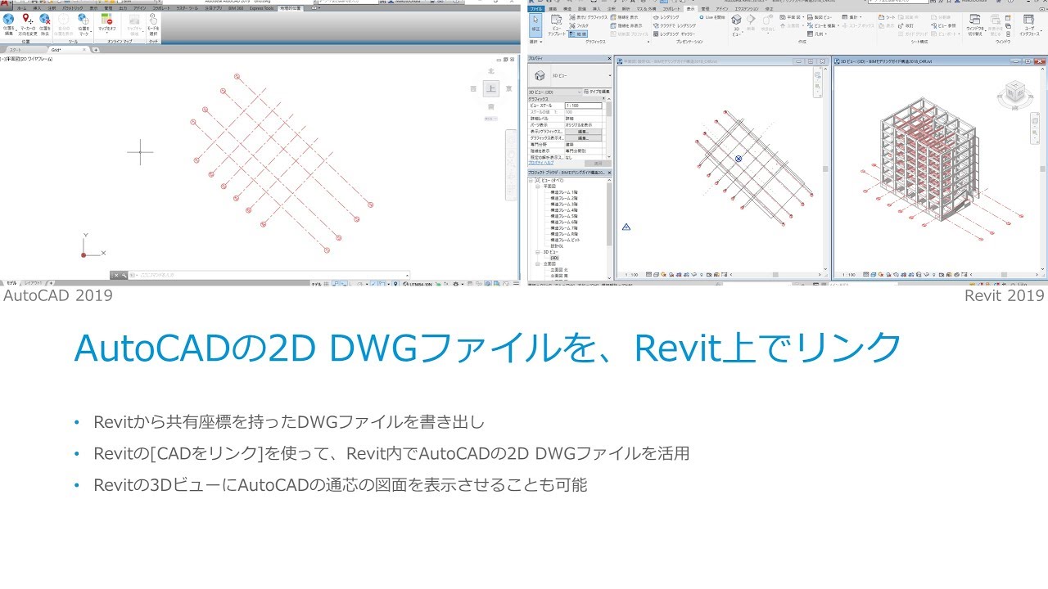1048x589 pixels.
Task: Click Revit's レンダリング teapot tool
Action: coord(668,16)
